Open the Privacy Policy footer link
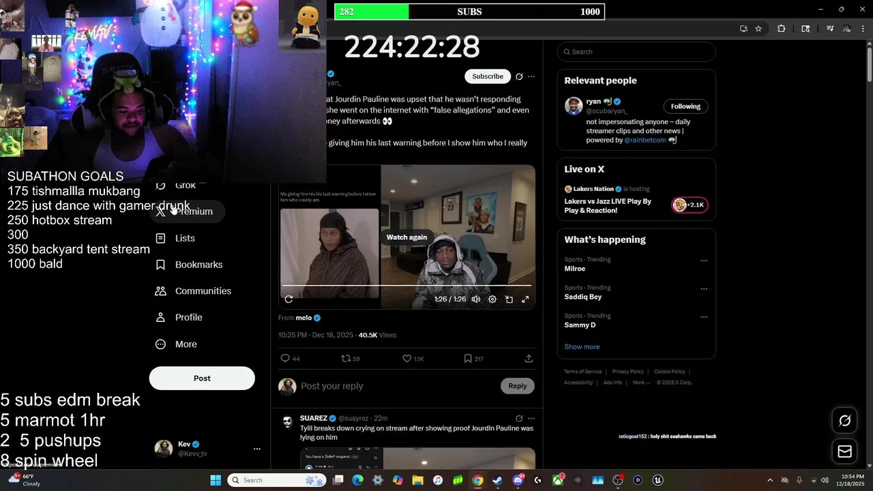The width and height of the screenshot is (873, 491). [x=627, y=372]
